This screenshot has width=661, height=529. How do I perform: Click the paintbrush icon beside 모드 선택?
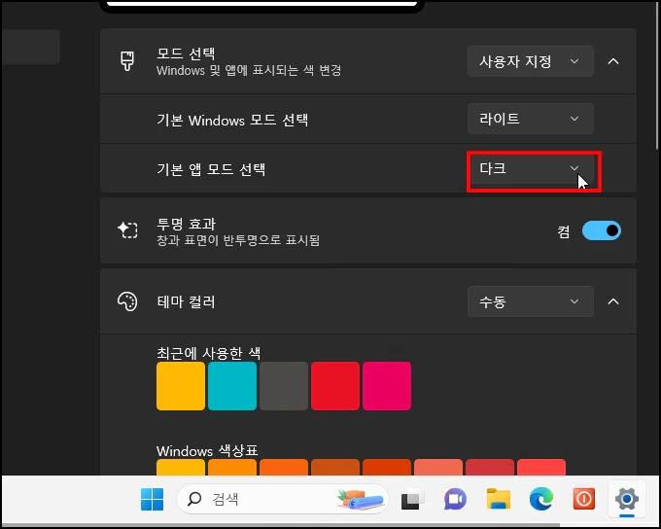tap(127, 61)
